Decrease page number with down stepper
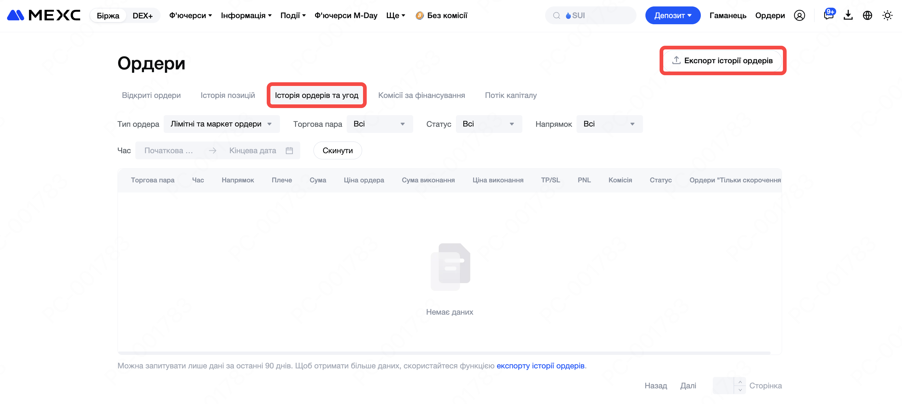This screenshot has height=404, width=902. click(x=740, y=390)
